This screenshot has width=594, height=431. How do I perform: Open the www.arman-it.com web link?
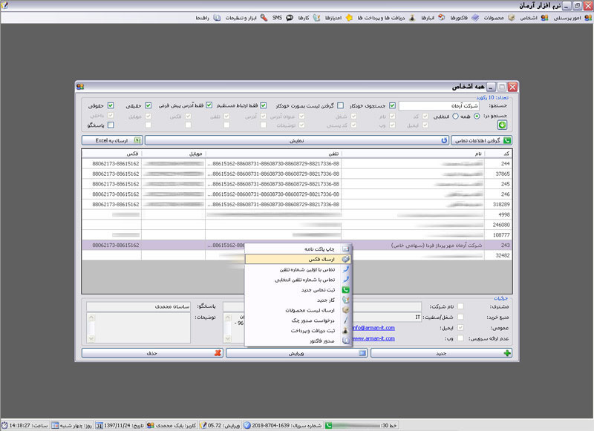[373, 338]
